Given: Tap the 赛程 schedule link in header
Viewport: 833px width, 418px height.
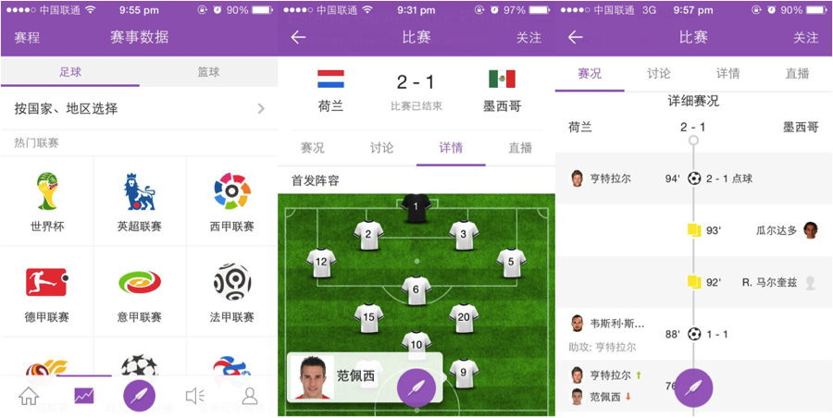Looking at the screenshot, I should click(27, 37).
